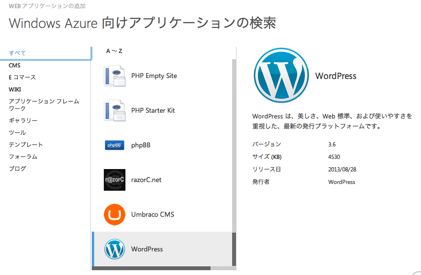Click the PHP Starter Kit icon
421x275 pixels.
(115, 111)
